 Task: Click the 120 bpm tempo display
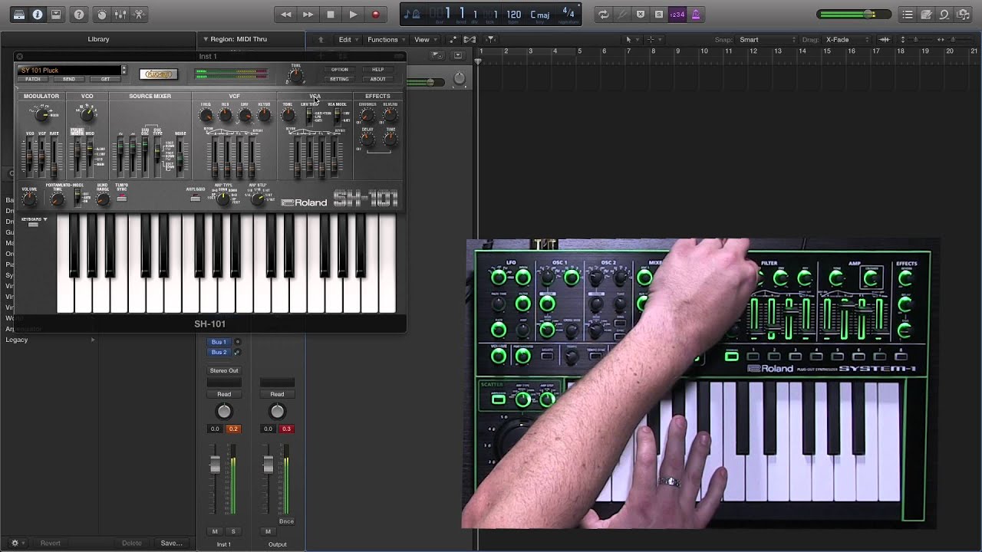point(514,15)
